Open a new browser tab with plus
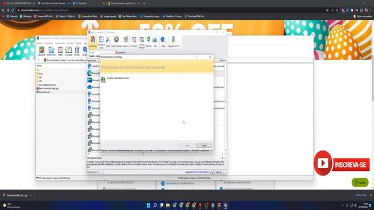This screenshot has height=210, width=374. [144, 3]
